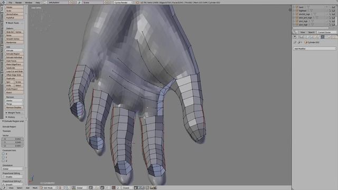Enable the Z constraint axis checkbox

(x=3, y=160)
